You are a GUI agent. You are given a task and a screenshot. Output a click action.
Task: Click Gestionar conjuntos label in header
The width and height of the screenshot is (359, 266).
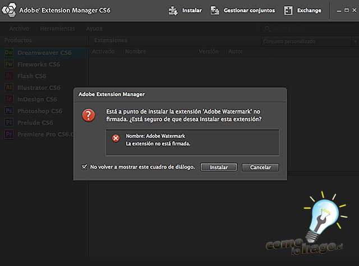(x=249, y=11)
